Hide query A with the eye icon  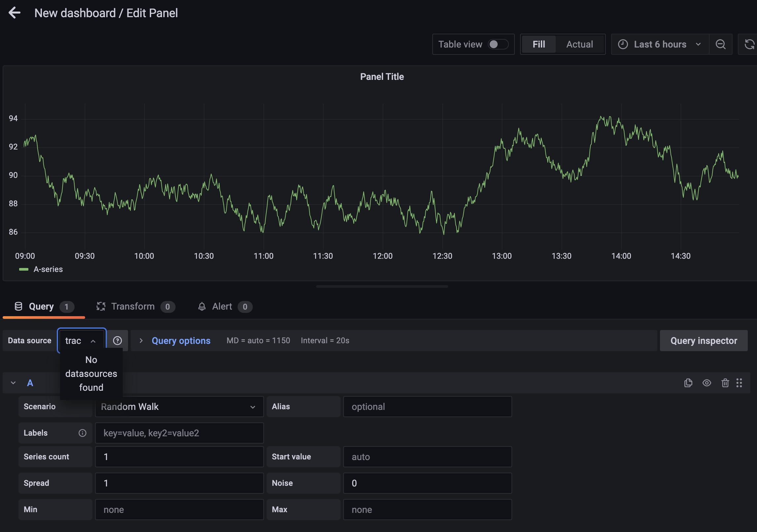click(707, 383)
